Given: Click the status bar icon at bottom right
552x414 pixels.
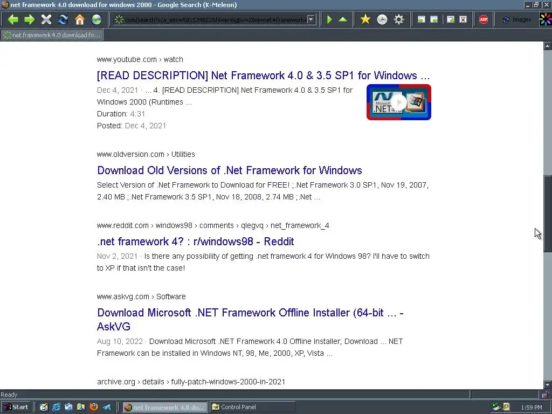Looking at the screenshot, I should click(x=546, y=394).
